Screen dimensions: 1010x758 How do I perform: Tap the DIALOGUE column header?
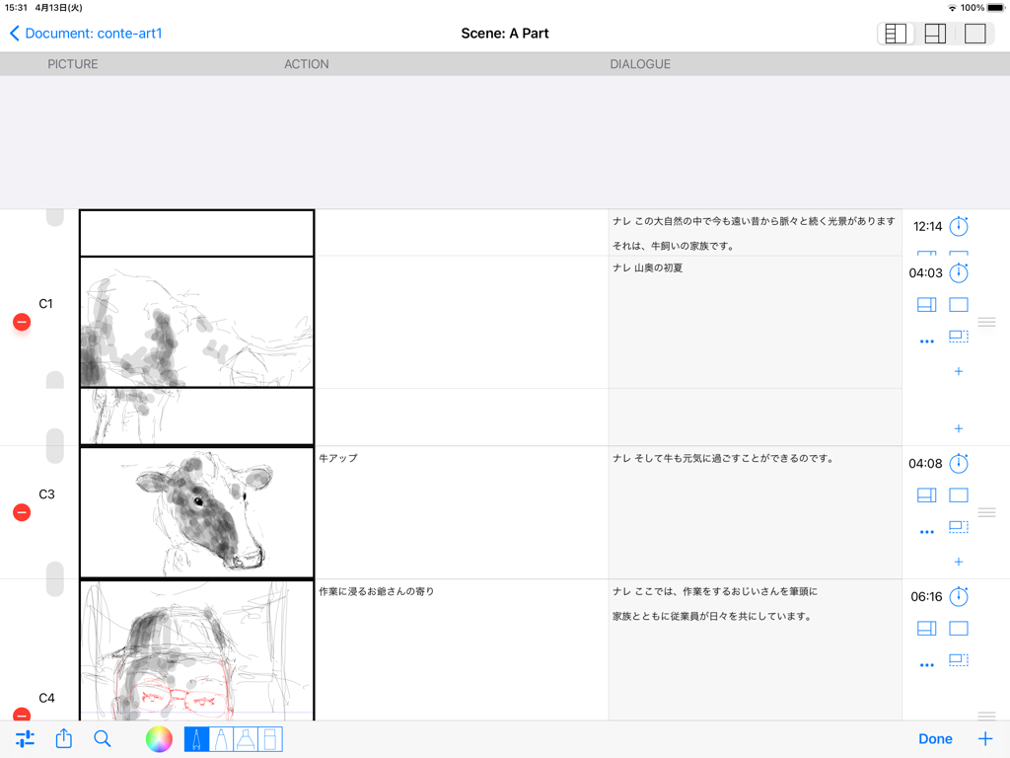[x=639, y=64]
